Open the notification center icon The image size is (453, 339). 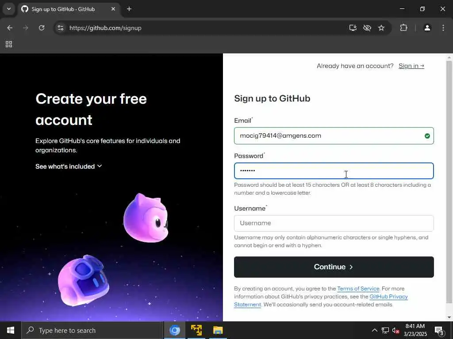(439, 331)
